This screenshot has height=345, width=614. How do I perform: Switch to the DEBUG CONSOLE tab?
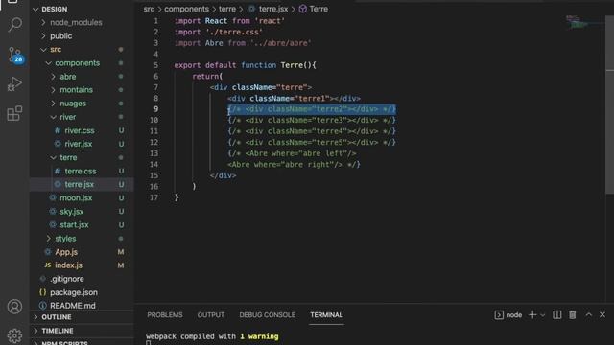click(268, 315)
